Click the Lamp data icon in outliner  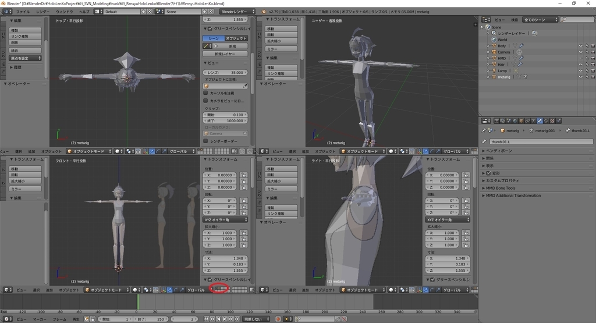click(516, 70)
